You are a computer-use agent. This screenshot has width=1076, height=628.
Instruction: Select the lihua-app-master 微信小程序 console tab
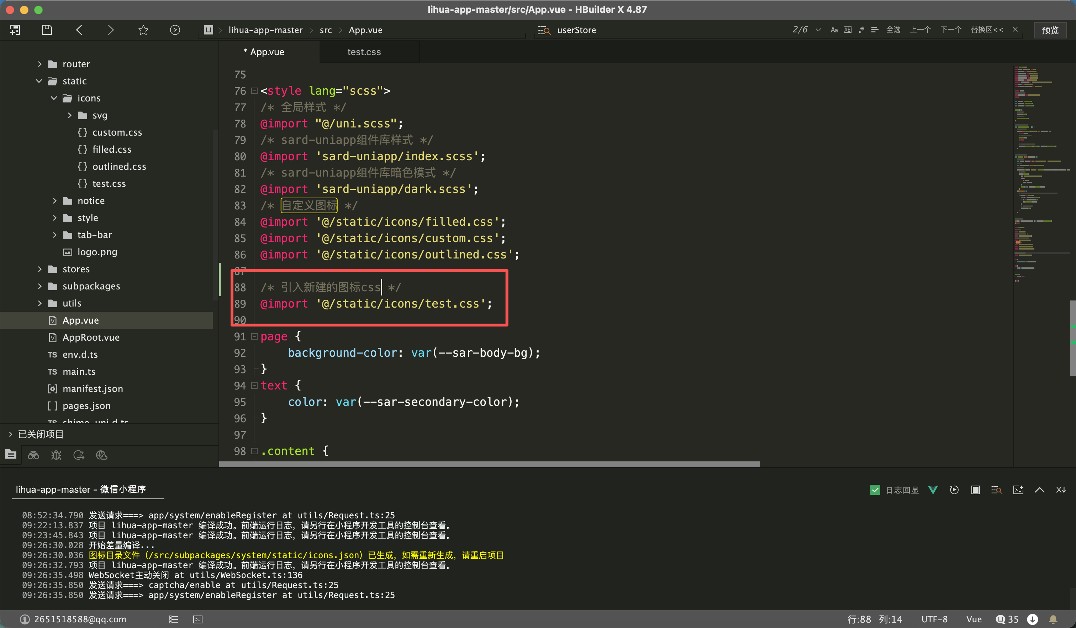point(81,489)
